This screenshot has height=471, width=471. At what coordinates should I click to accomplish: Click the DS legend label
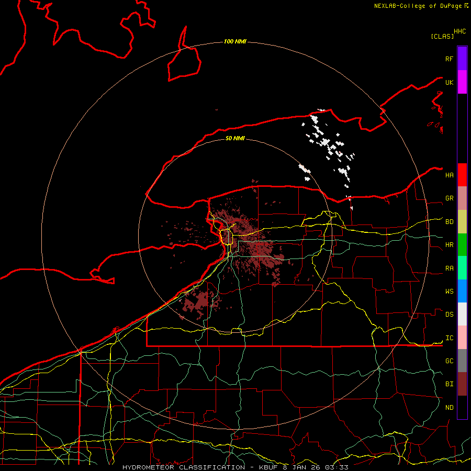(449, 315)
